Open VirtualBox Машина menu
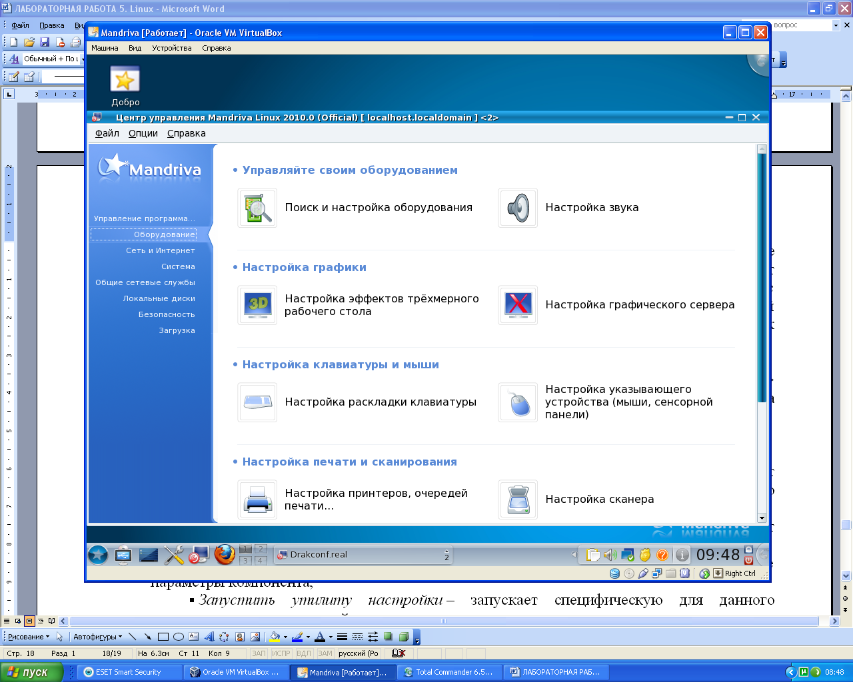853x682 pixels. [105, 48]
